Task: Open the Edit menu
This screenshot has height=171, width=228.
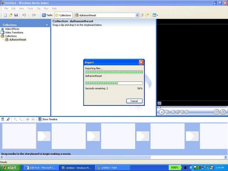Action: click(x=13, y=9)
